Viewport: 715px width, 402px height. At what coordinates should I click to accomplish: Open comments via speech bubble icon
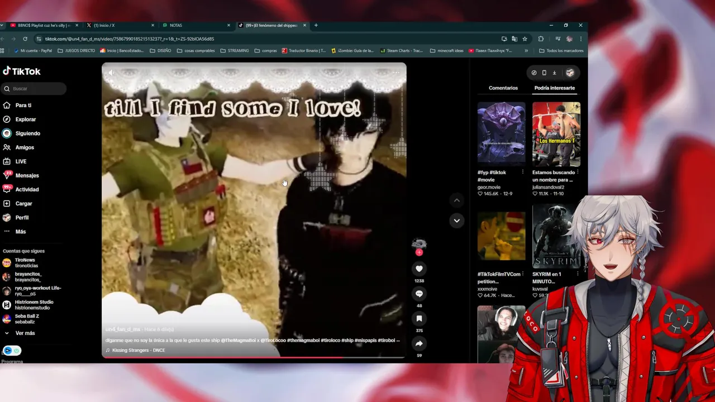(x=419, y=294)
